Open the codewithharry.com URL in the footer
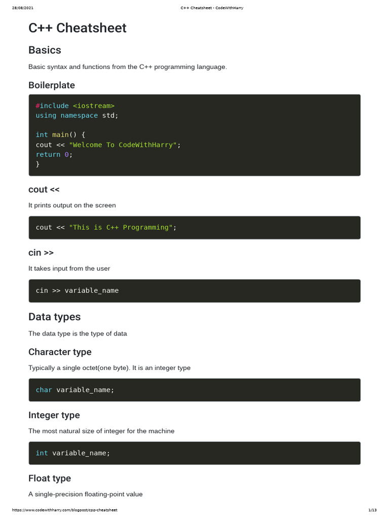This screenshot has width=389, height=519. coord(64,510)
